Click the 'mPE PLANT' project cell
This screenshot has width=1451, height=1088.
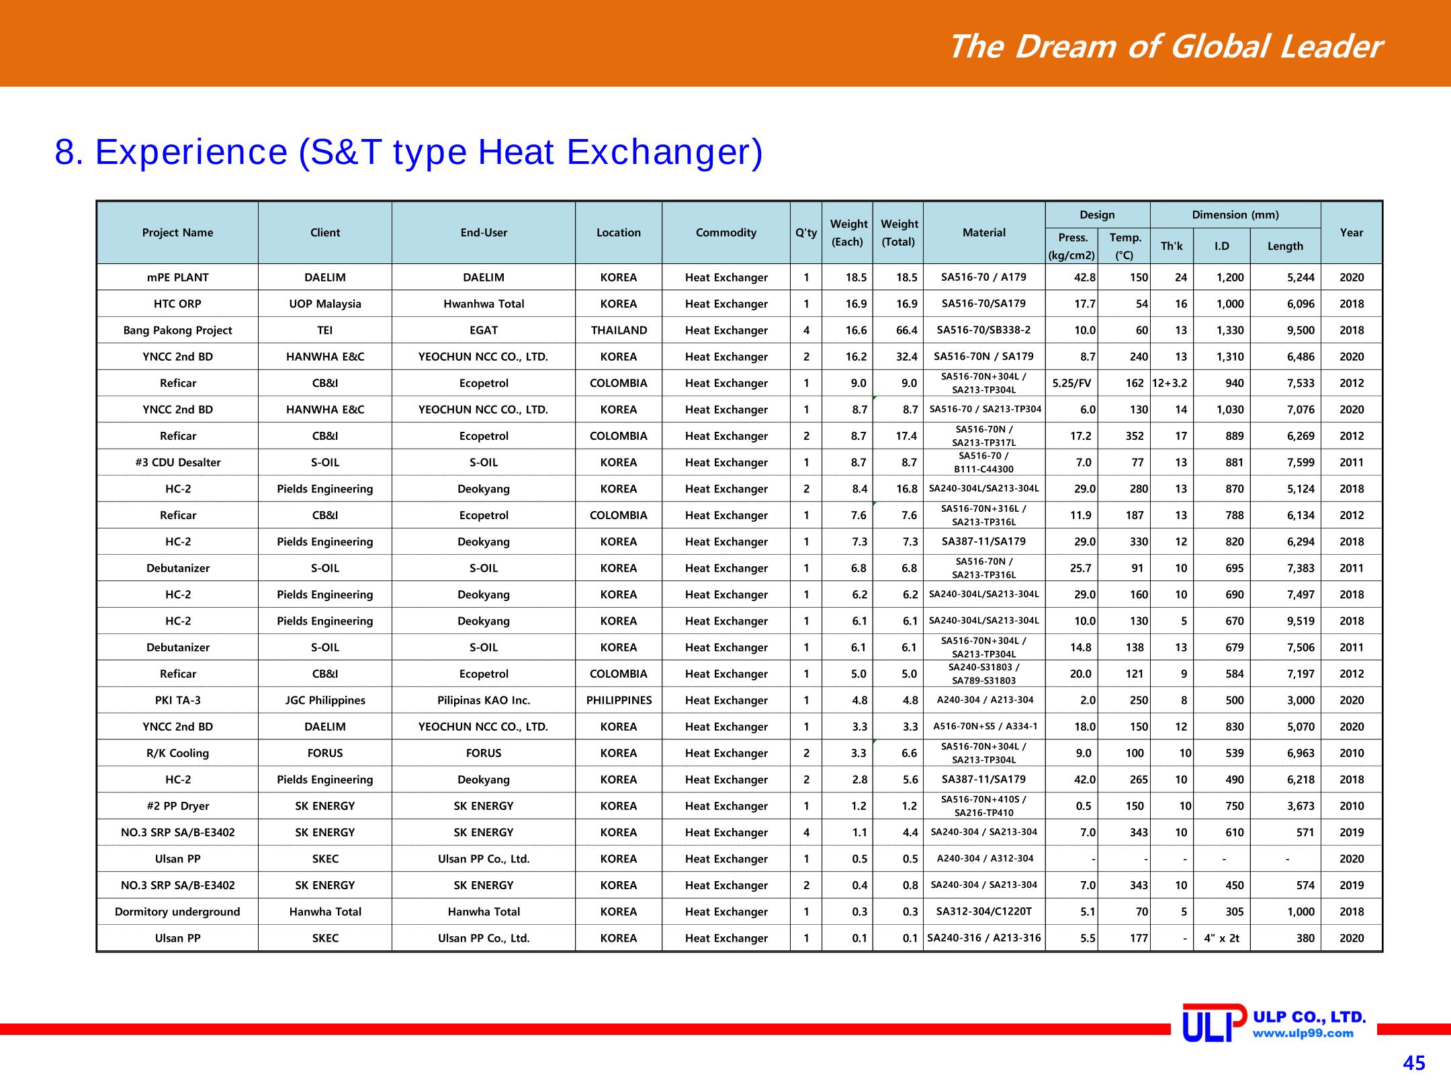177,277
